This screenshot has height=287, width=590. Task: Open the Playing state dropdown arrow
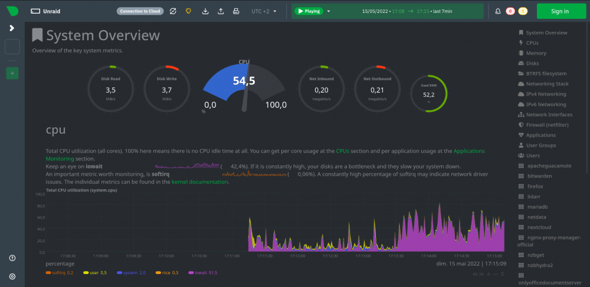point(329,11)
